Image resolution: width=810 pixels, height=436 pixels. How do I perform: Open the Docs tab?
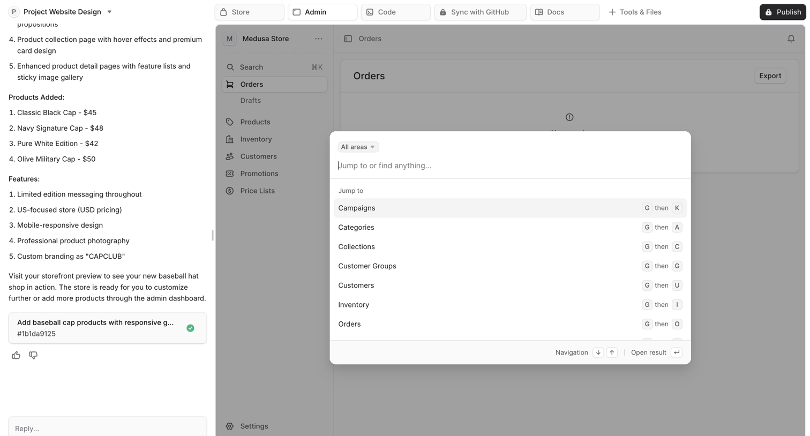point(565,12)
